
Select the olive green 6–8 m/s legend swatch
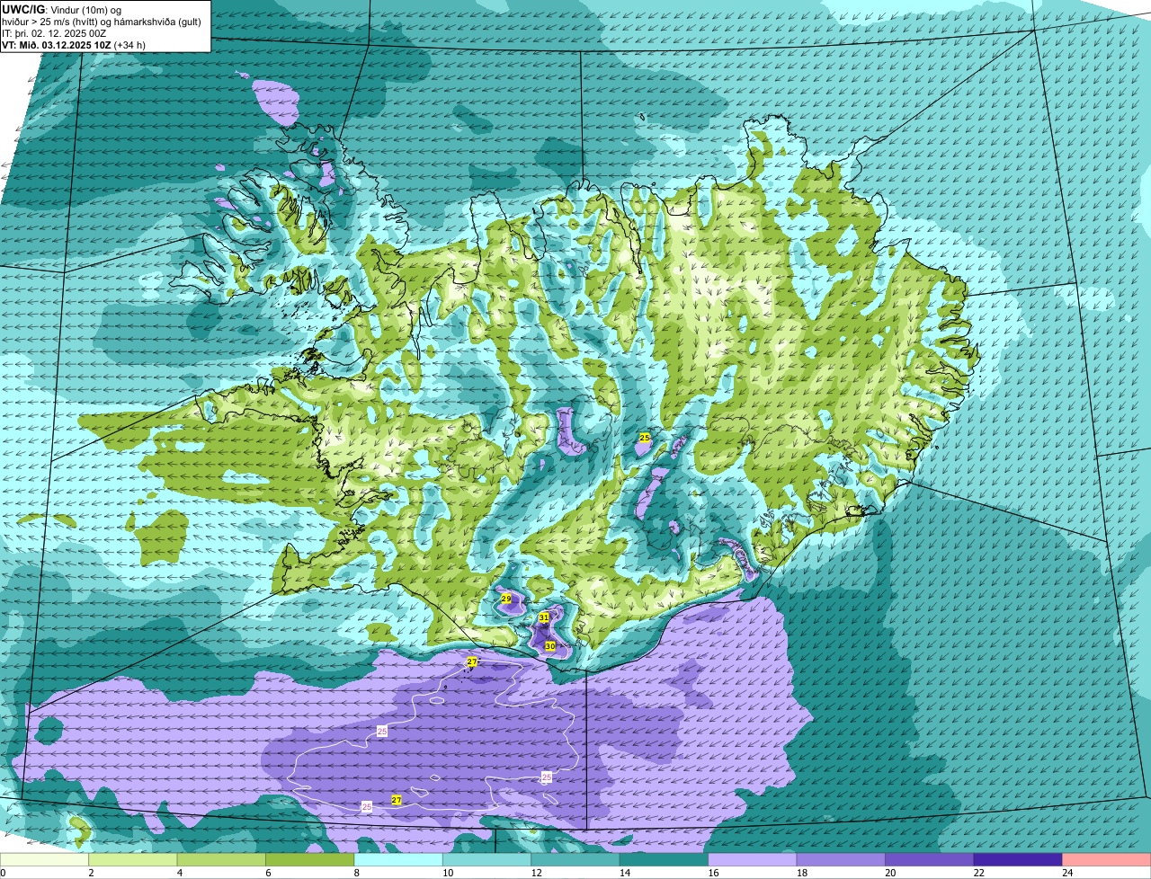pyautogui.click(x=309, y=860)
